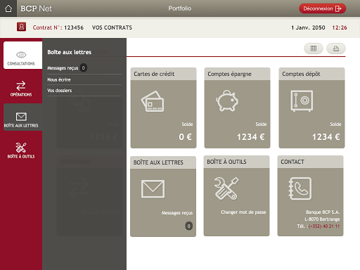Go to the home icon

(8, 8)
